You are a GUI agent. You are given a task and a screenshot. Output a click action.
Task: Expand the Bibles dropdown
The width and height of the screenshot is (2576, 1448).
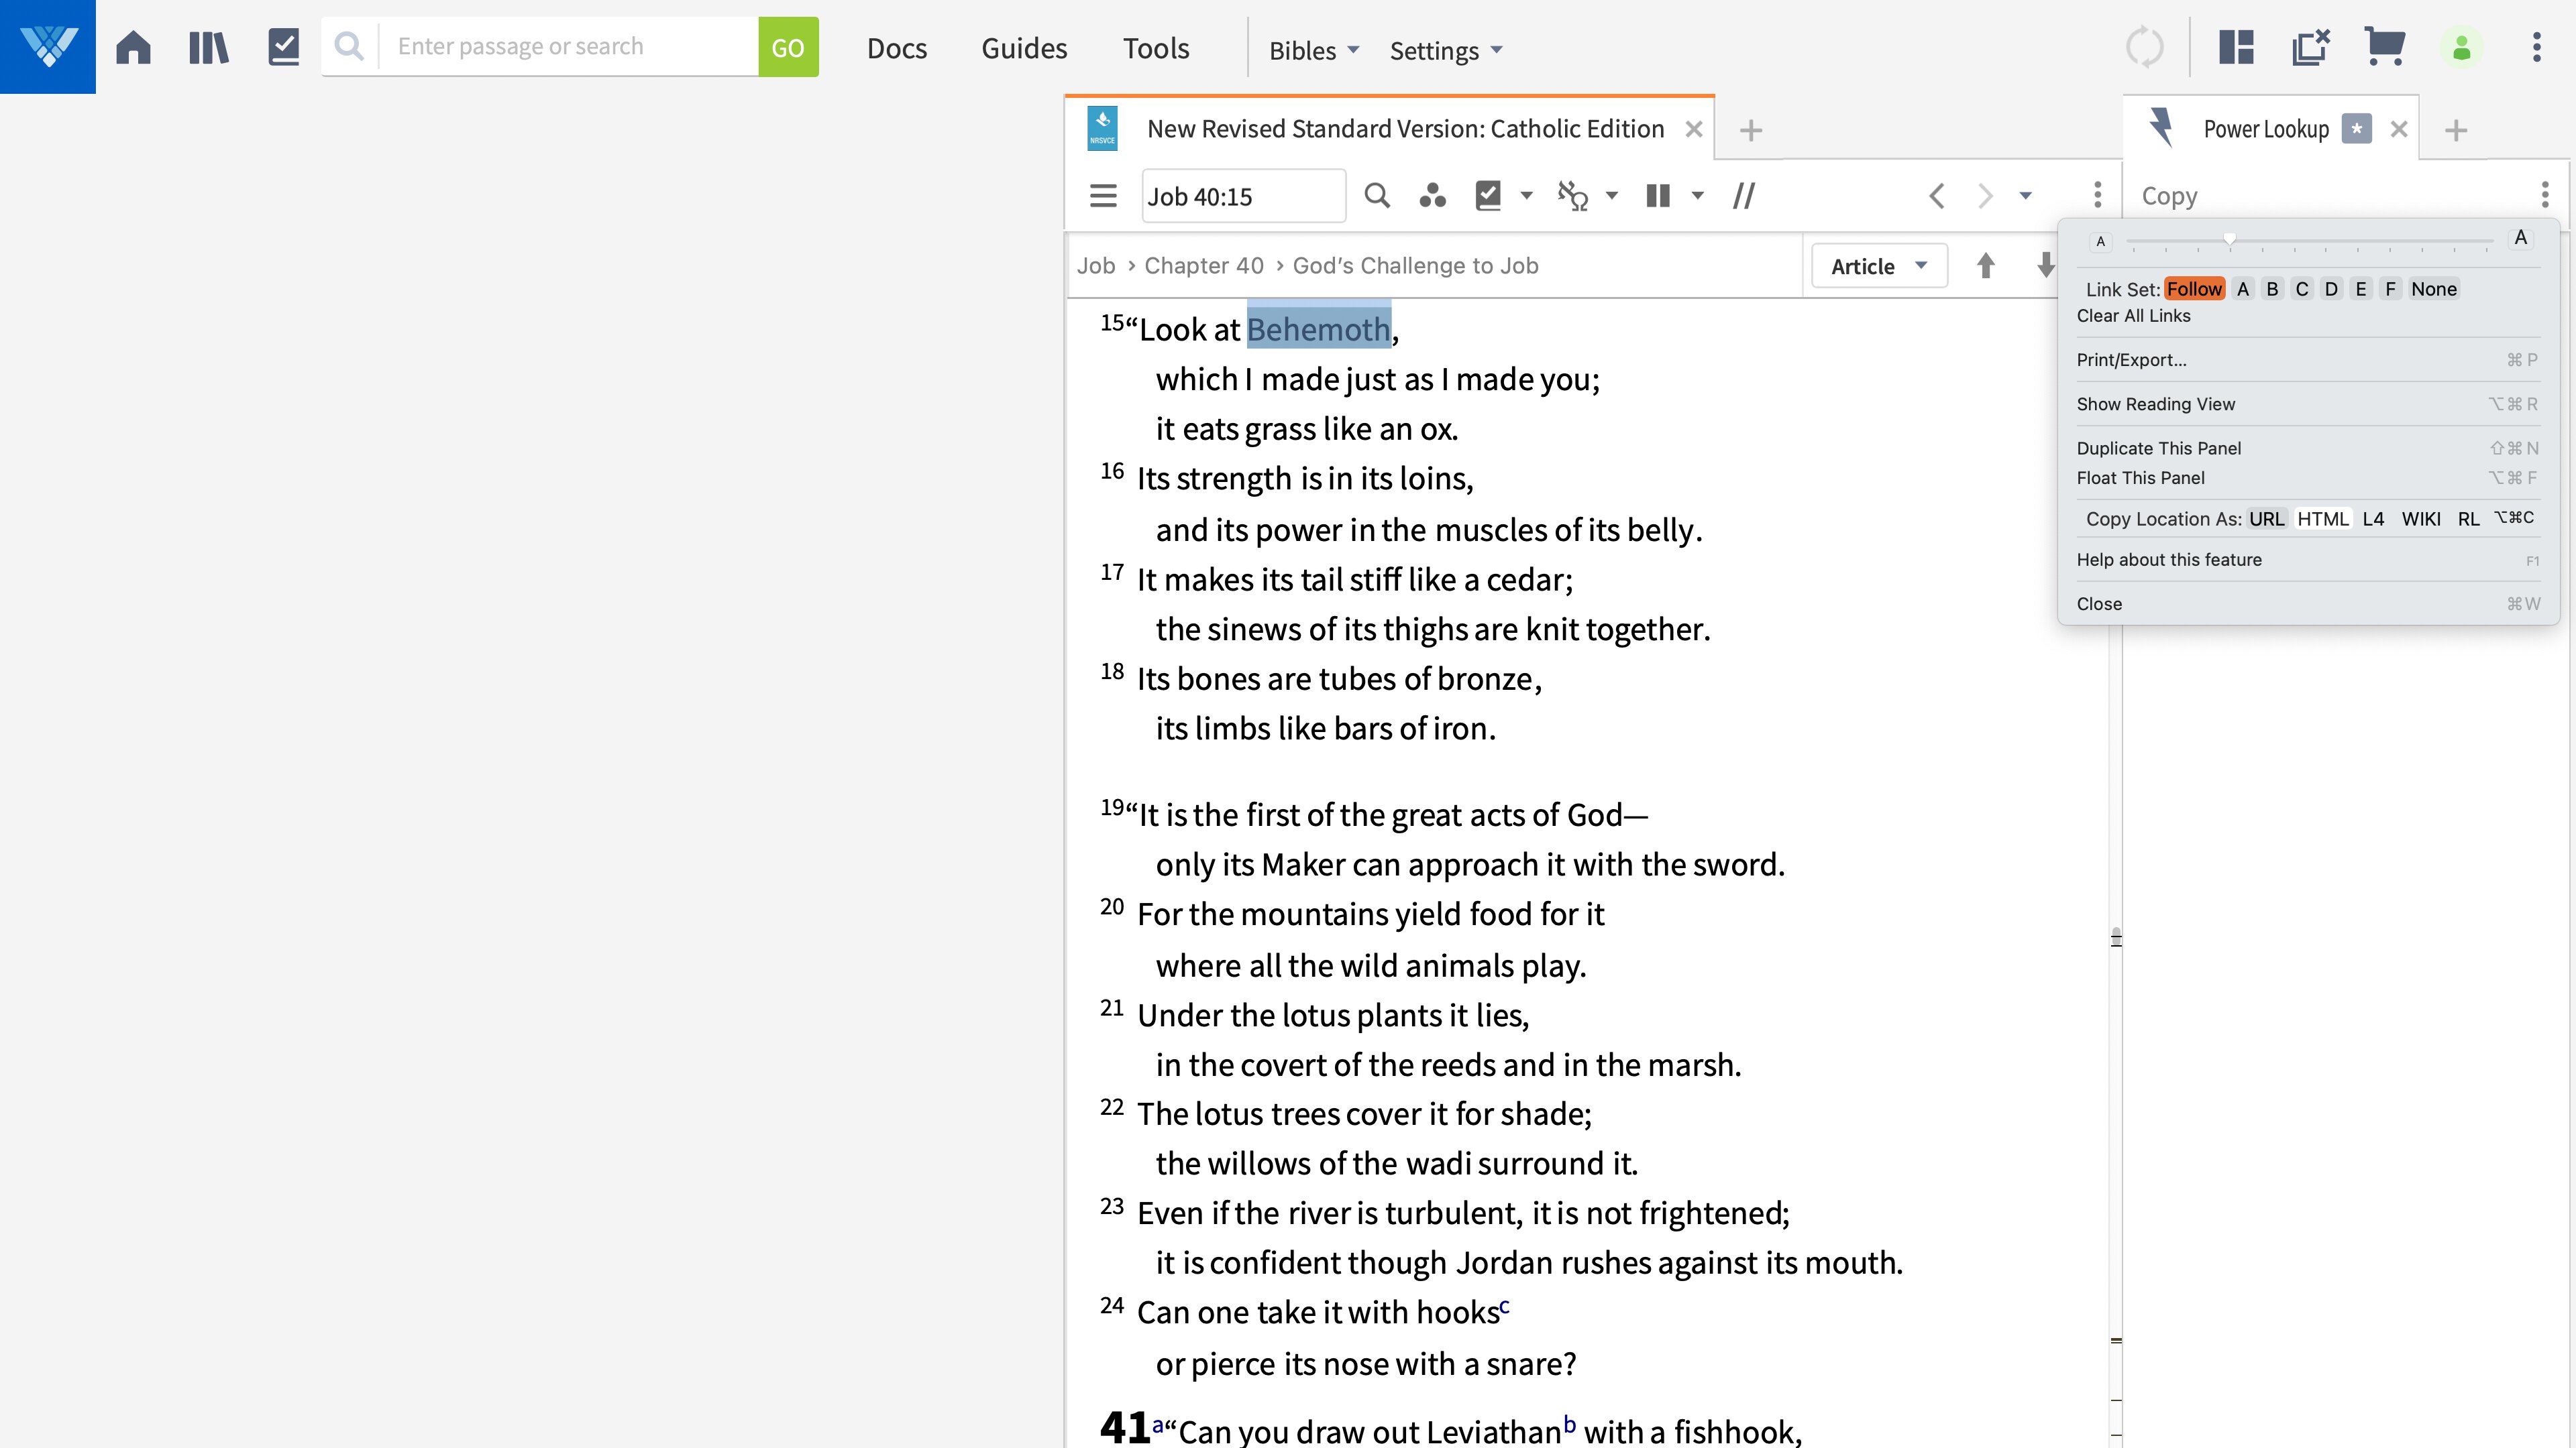[x=1314, y=50]
